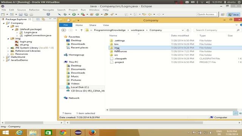This screenshot has width=242, height=136.
Task: Open Recent places under Favorites
Action: [79, 48]
